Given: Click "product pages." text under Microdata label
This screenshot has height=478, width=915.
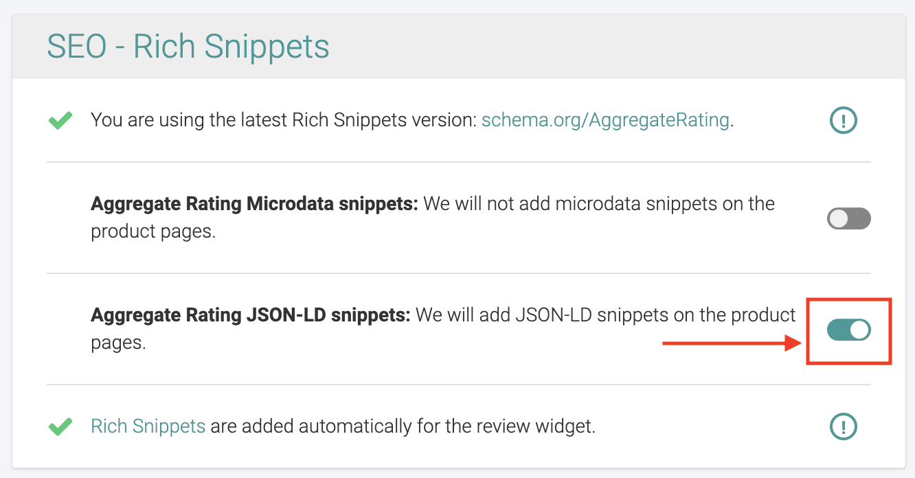Looking at the screenshot, I should (x=153, y=231).
